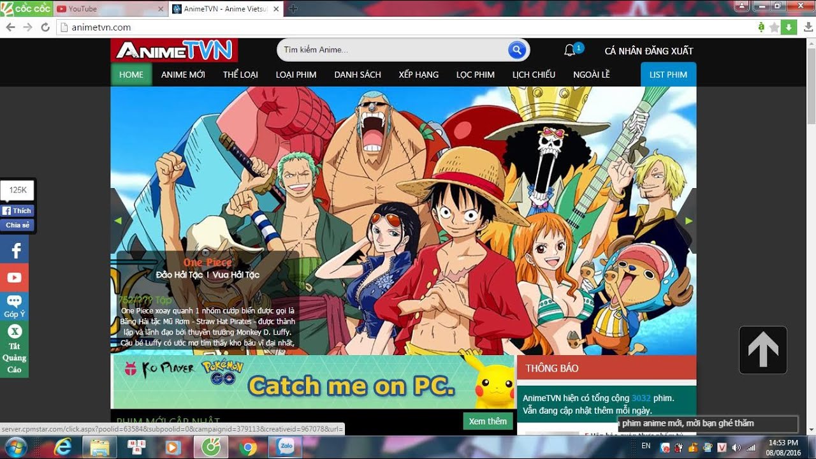Go back with browser back arrow
The height and width of the screenshot is (459, 816).
(x=10, y=27)
